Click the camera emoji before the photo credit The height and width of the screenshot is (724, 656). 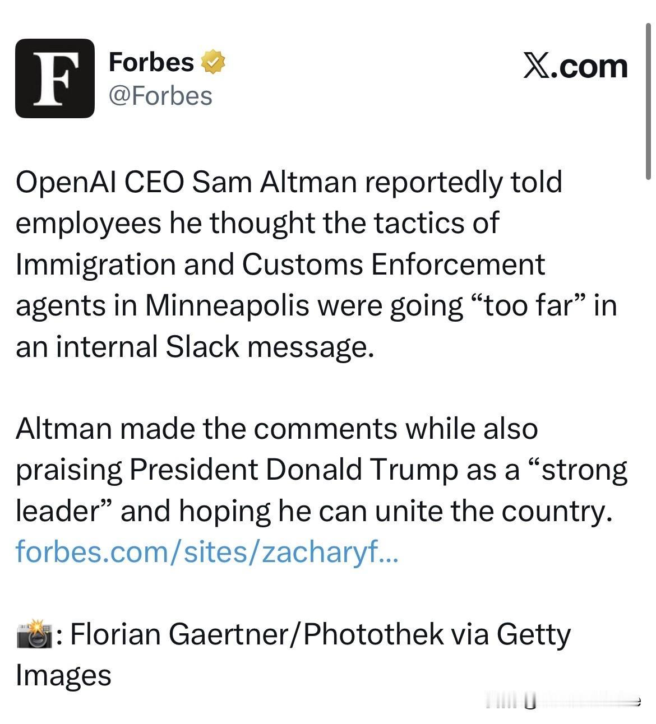35,635
